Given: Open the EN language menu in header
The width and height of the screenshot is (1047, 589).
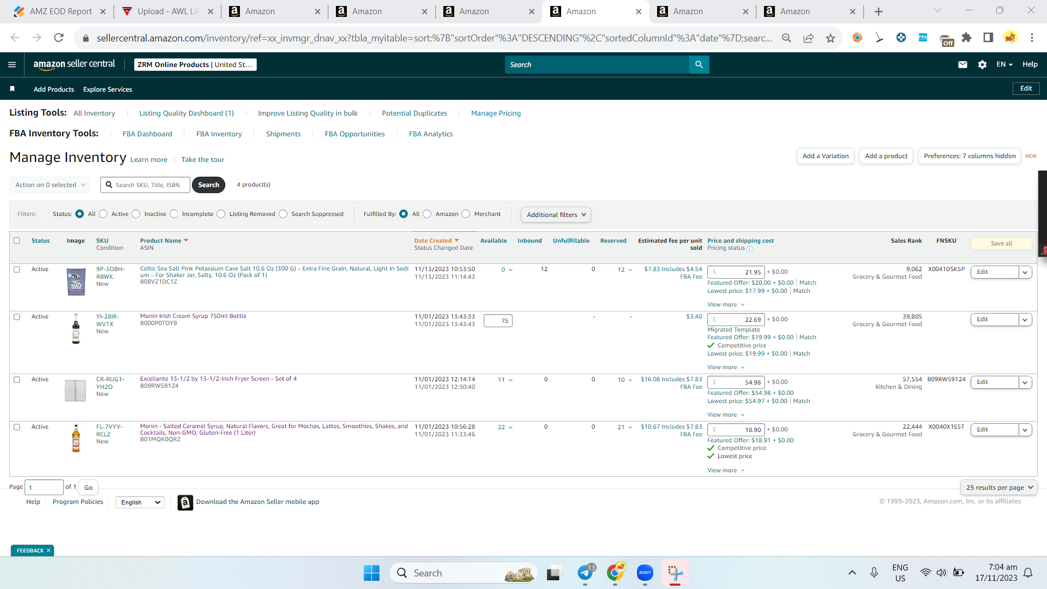Looking at the screenshot, I should (1004, 64).
